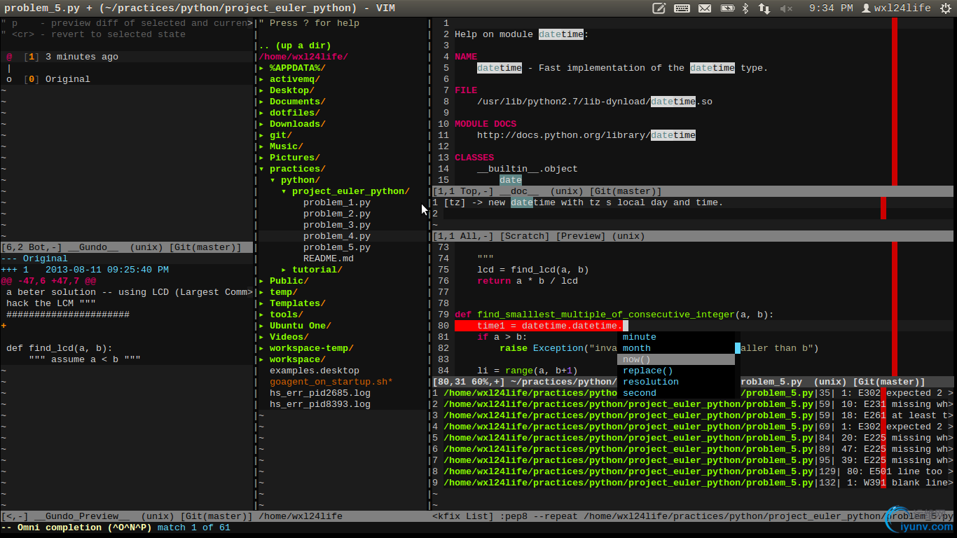
Task: Open the 9:34 PM clock menu
Action: coord(831,8)
